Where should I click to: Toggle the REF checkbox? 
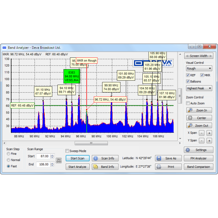188,75
